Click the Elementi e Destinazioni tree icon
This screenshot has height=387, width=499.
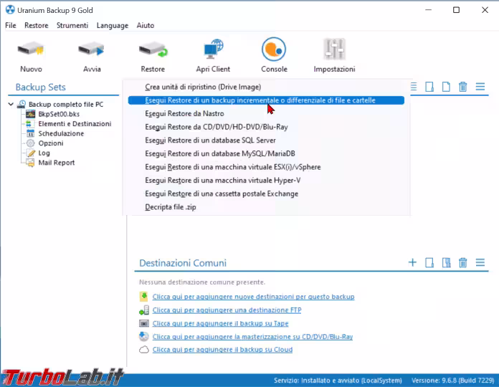(29, 124)
